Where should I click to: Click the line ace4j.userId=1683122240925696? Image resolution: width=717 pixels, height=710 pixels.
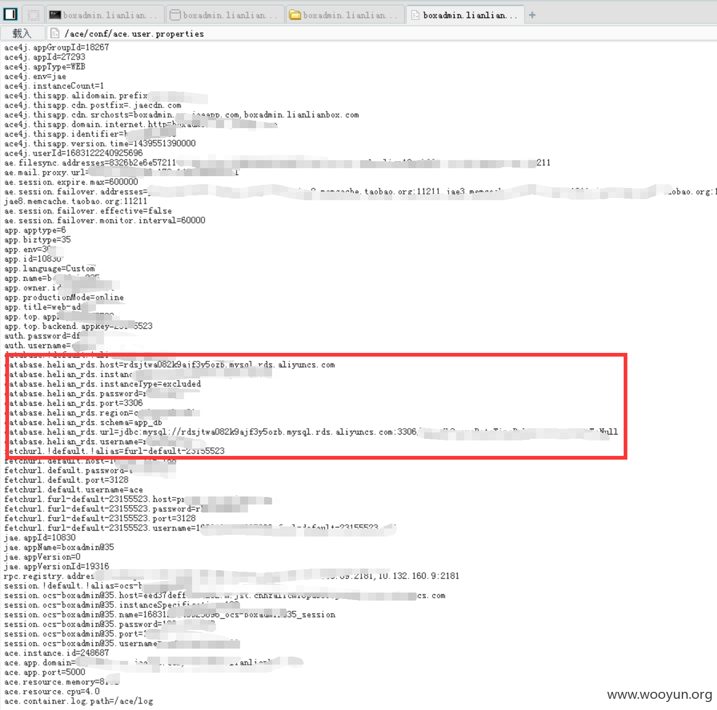coord(74,153)
